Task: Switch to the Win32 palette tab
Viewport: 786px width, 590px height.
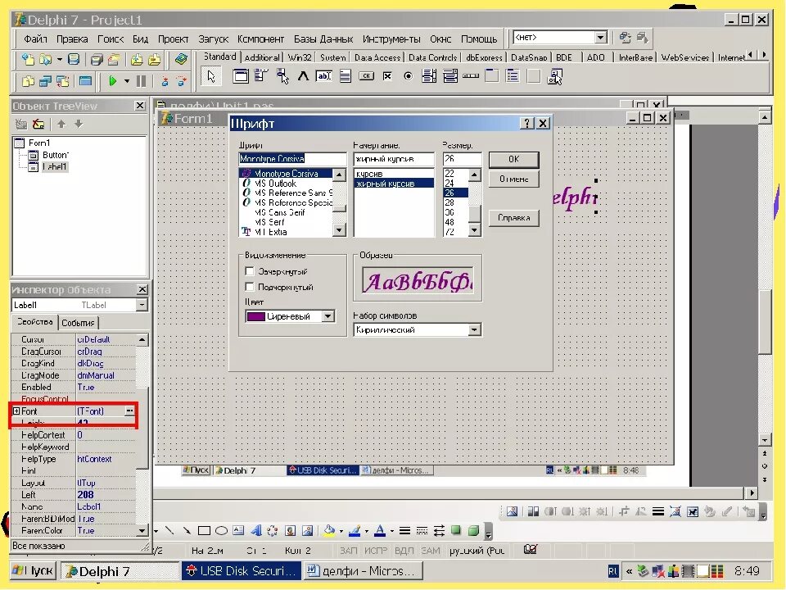Action: (x=300, y=57)
